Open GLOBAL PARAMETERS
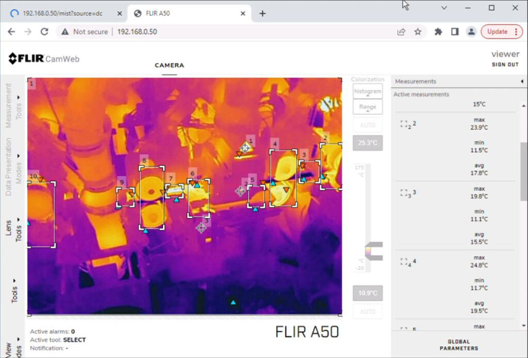The height and width of the screenshot is (358, 528). click(458, 345)
